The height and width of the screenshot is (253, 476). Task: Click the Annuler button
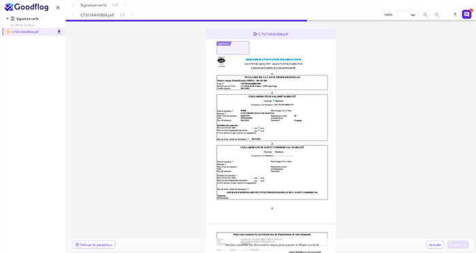(435, 245)
